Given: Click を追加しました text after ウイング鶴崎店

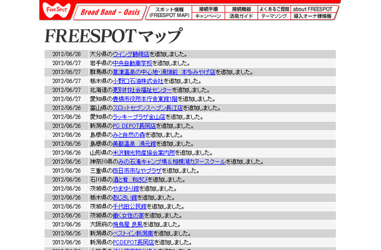Looking at the screenshot, I should [x=168, y=54].
